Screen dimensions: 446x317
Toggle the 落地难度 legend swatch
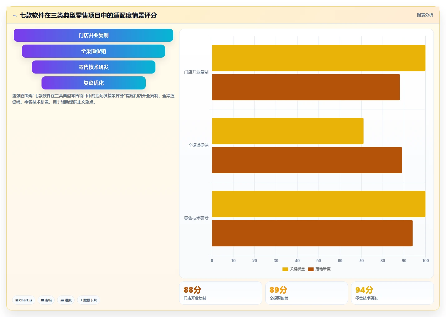(311, 269)
